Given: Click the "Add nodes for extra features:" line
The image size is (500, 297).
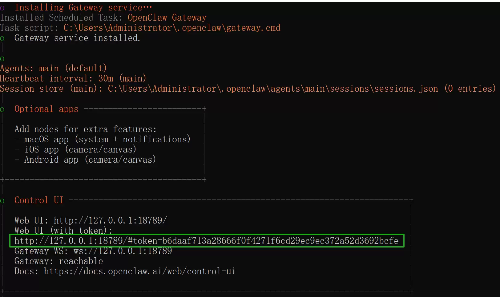Looking at the screenshot, I should [86, 129].
